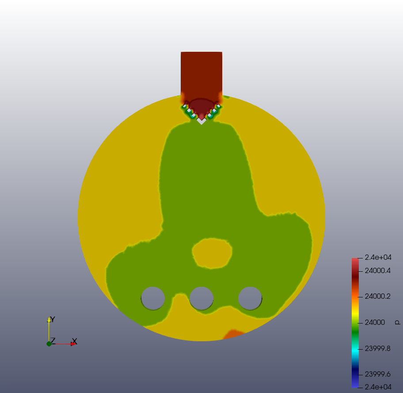Click the 24000 middle legend tick label
The height and width of the screenshot is (393, 403).
point(375,323)
